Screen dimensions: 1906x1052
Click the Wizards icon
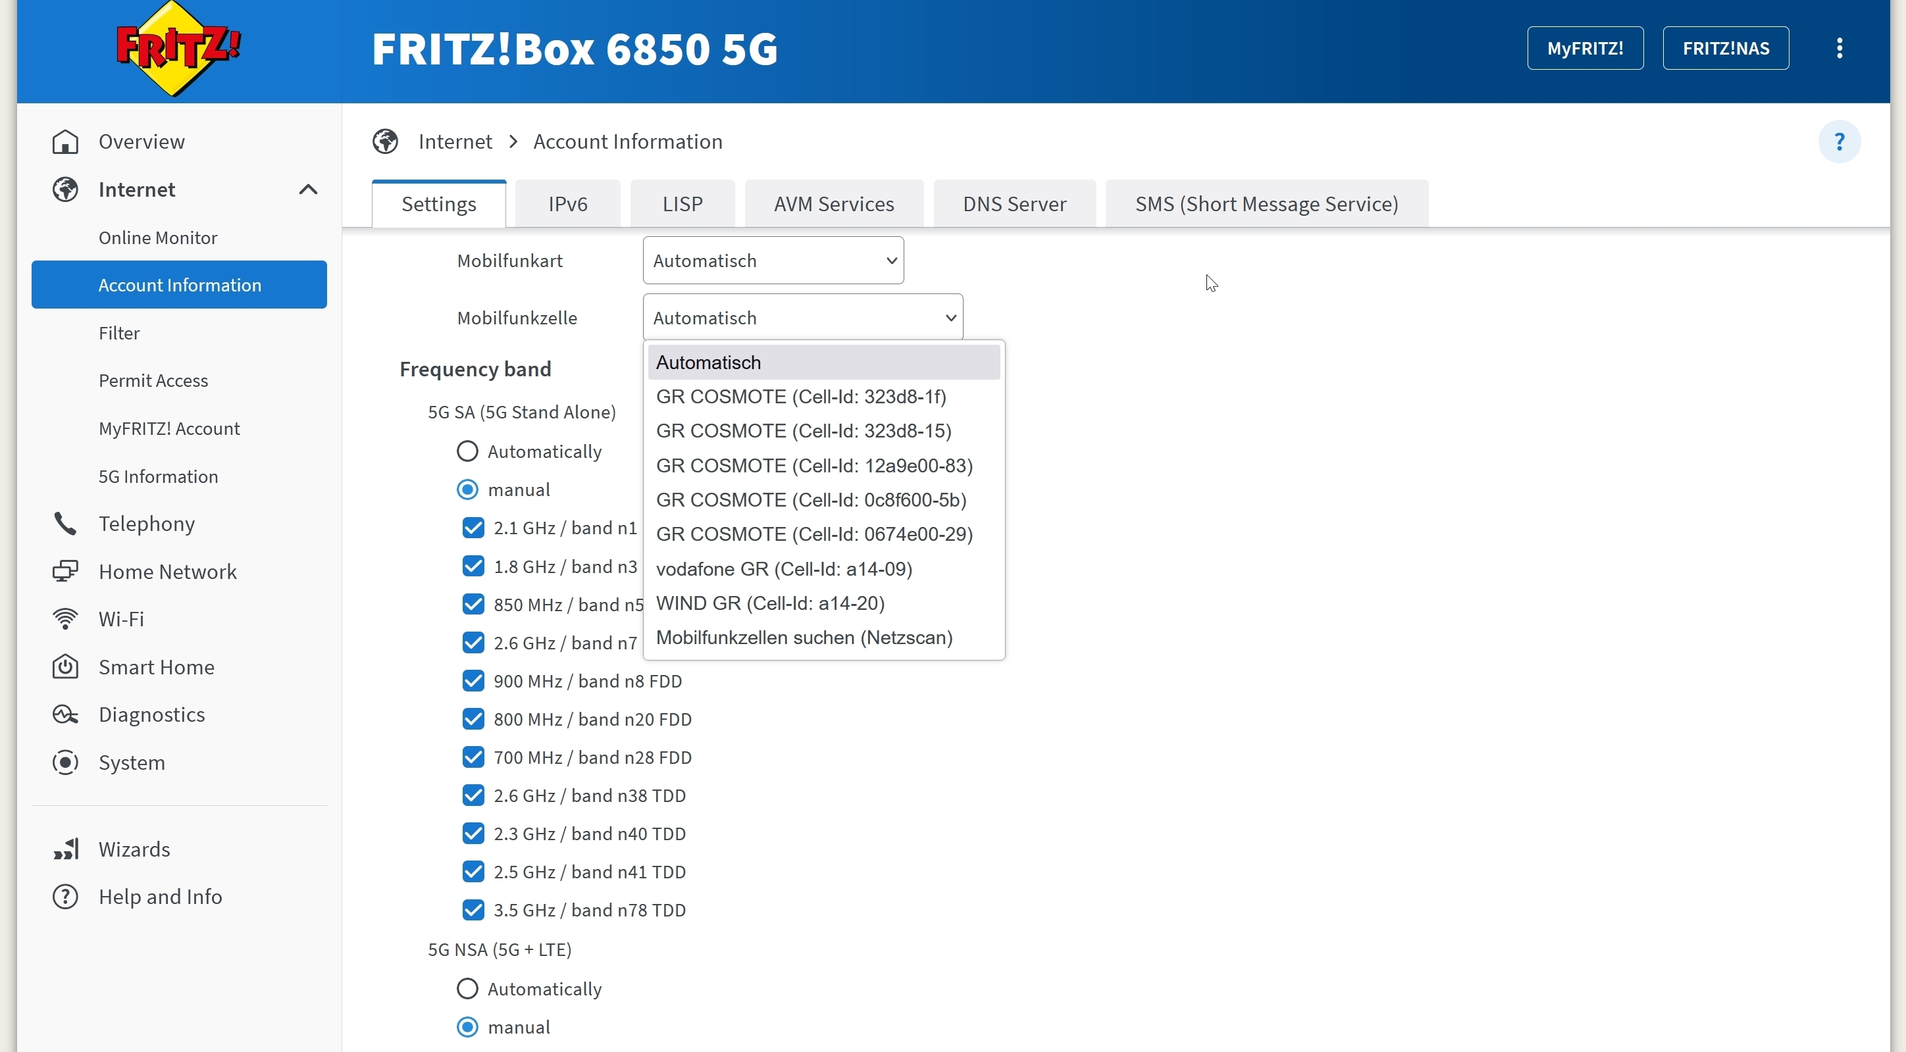pos(65,849)
